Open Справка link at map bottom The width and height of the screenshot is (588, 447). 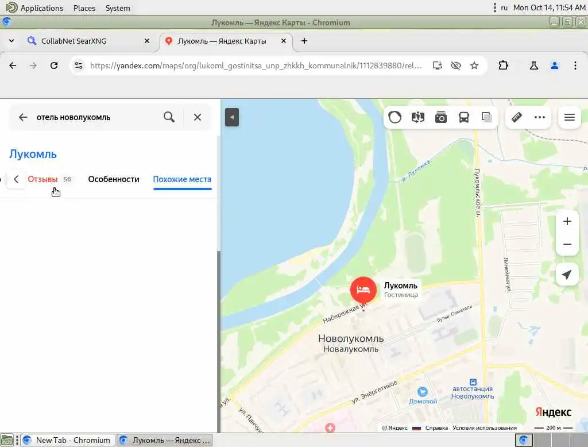click(x=436, y=428)
